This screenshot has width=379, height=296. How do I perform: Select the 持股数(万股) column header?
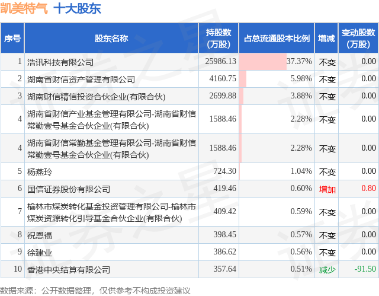219,38
